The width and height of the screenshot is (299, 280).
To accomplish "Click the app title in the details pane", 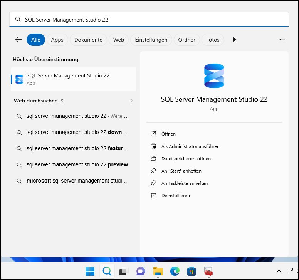I will click(x=214, y=99).
